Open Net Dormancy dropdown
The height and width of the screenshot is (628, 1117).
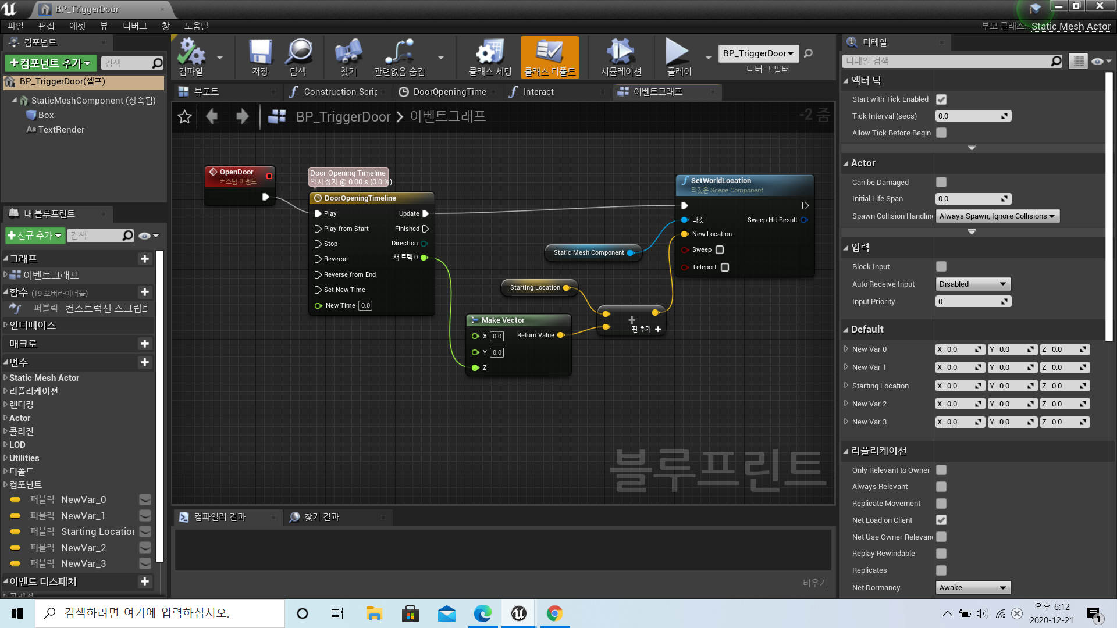pos(973,588)
